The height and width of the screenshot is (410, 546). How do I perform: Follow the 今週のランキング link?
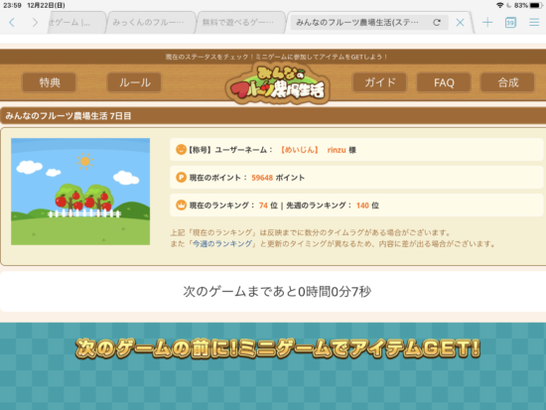[222, 243]
